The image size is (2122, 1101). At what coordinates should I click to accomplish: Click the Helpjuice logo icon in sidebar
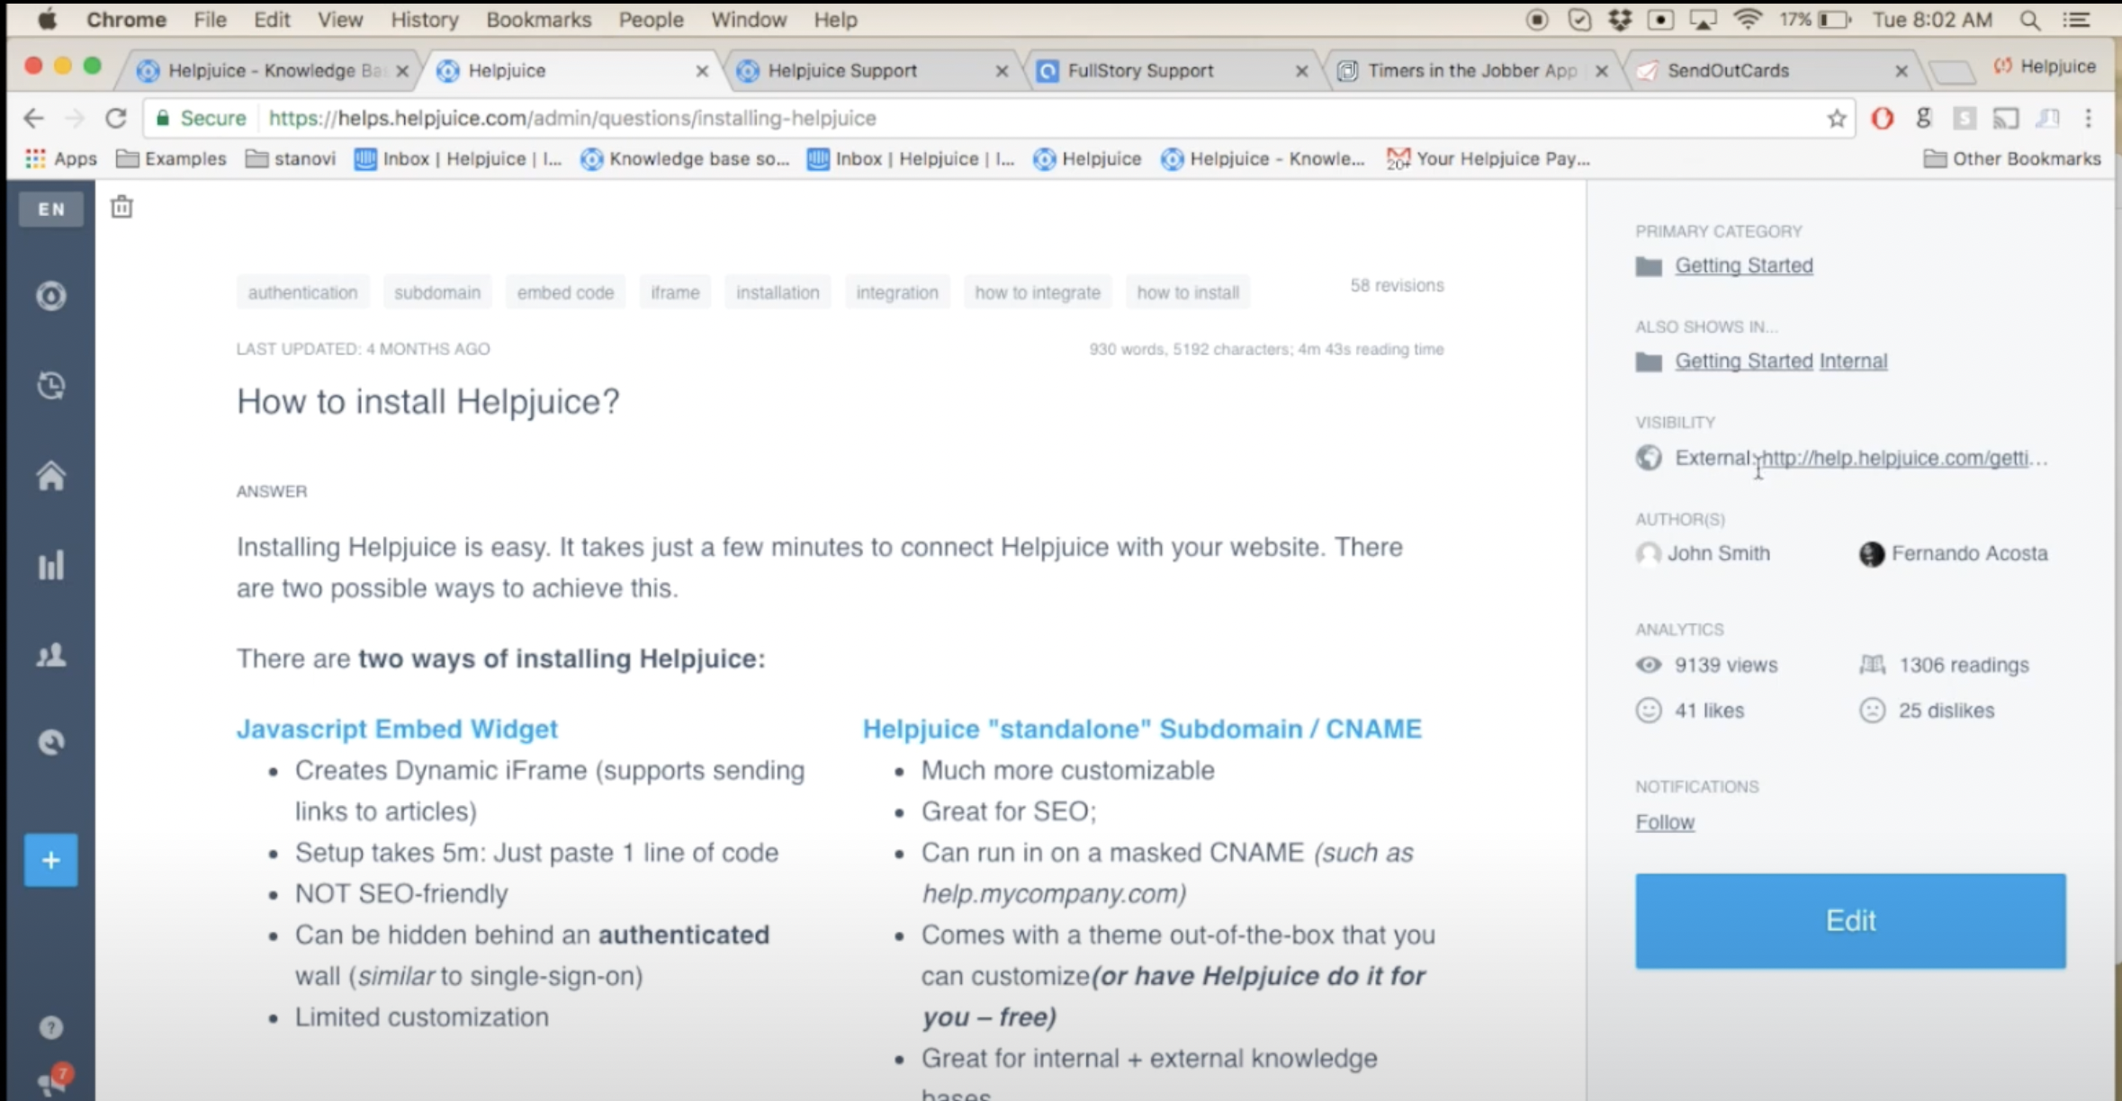coord(51,296)
